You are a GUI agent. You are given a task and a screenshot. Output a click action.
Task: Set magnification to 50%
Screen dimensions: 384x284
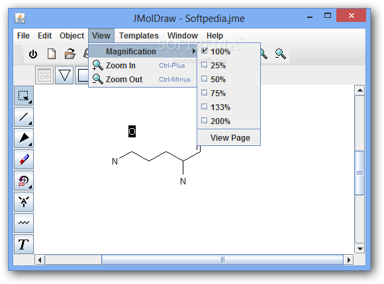(228, 80)
